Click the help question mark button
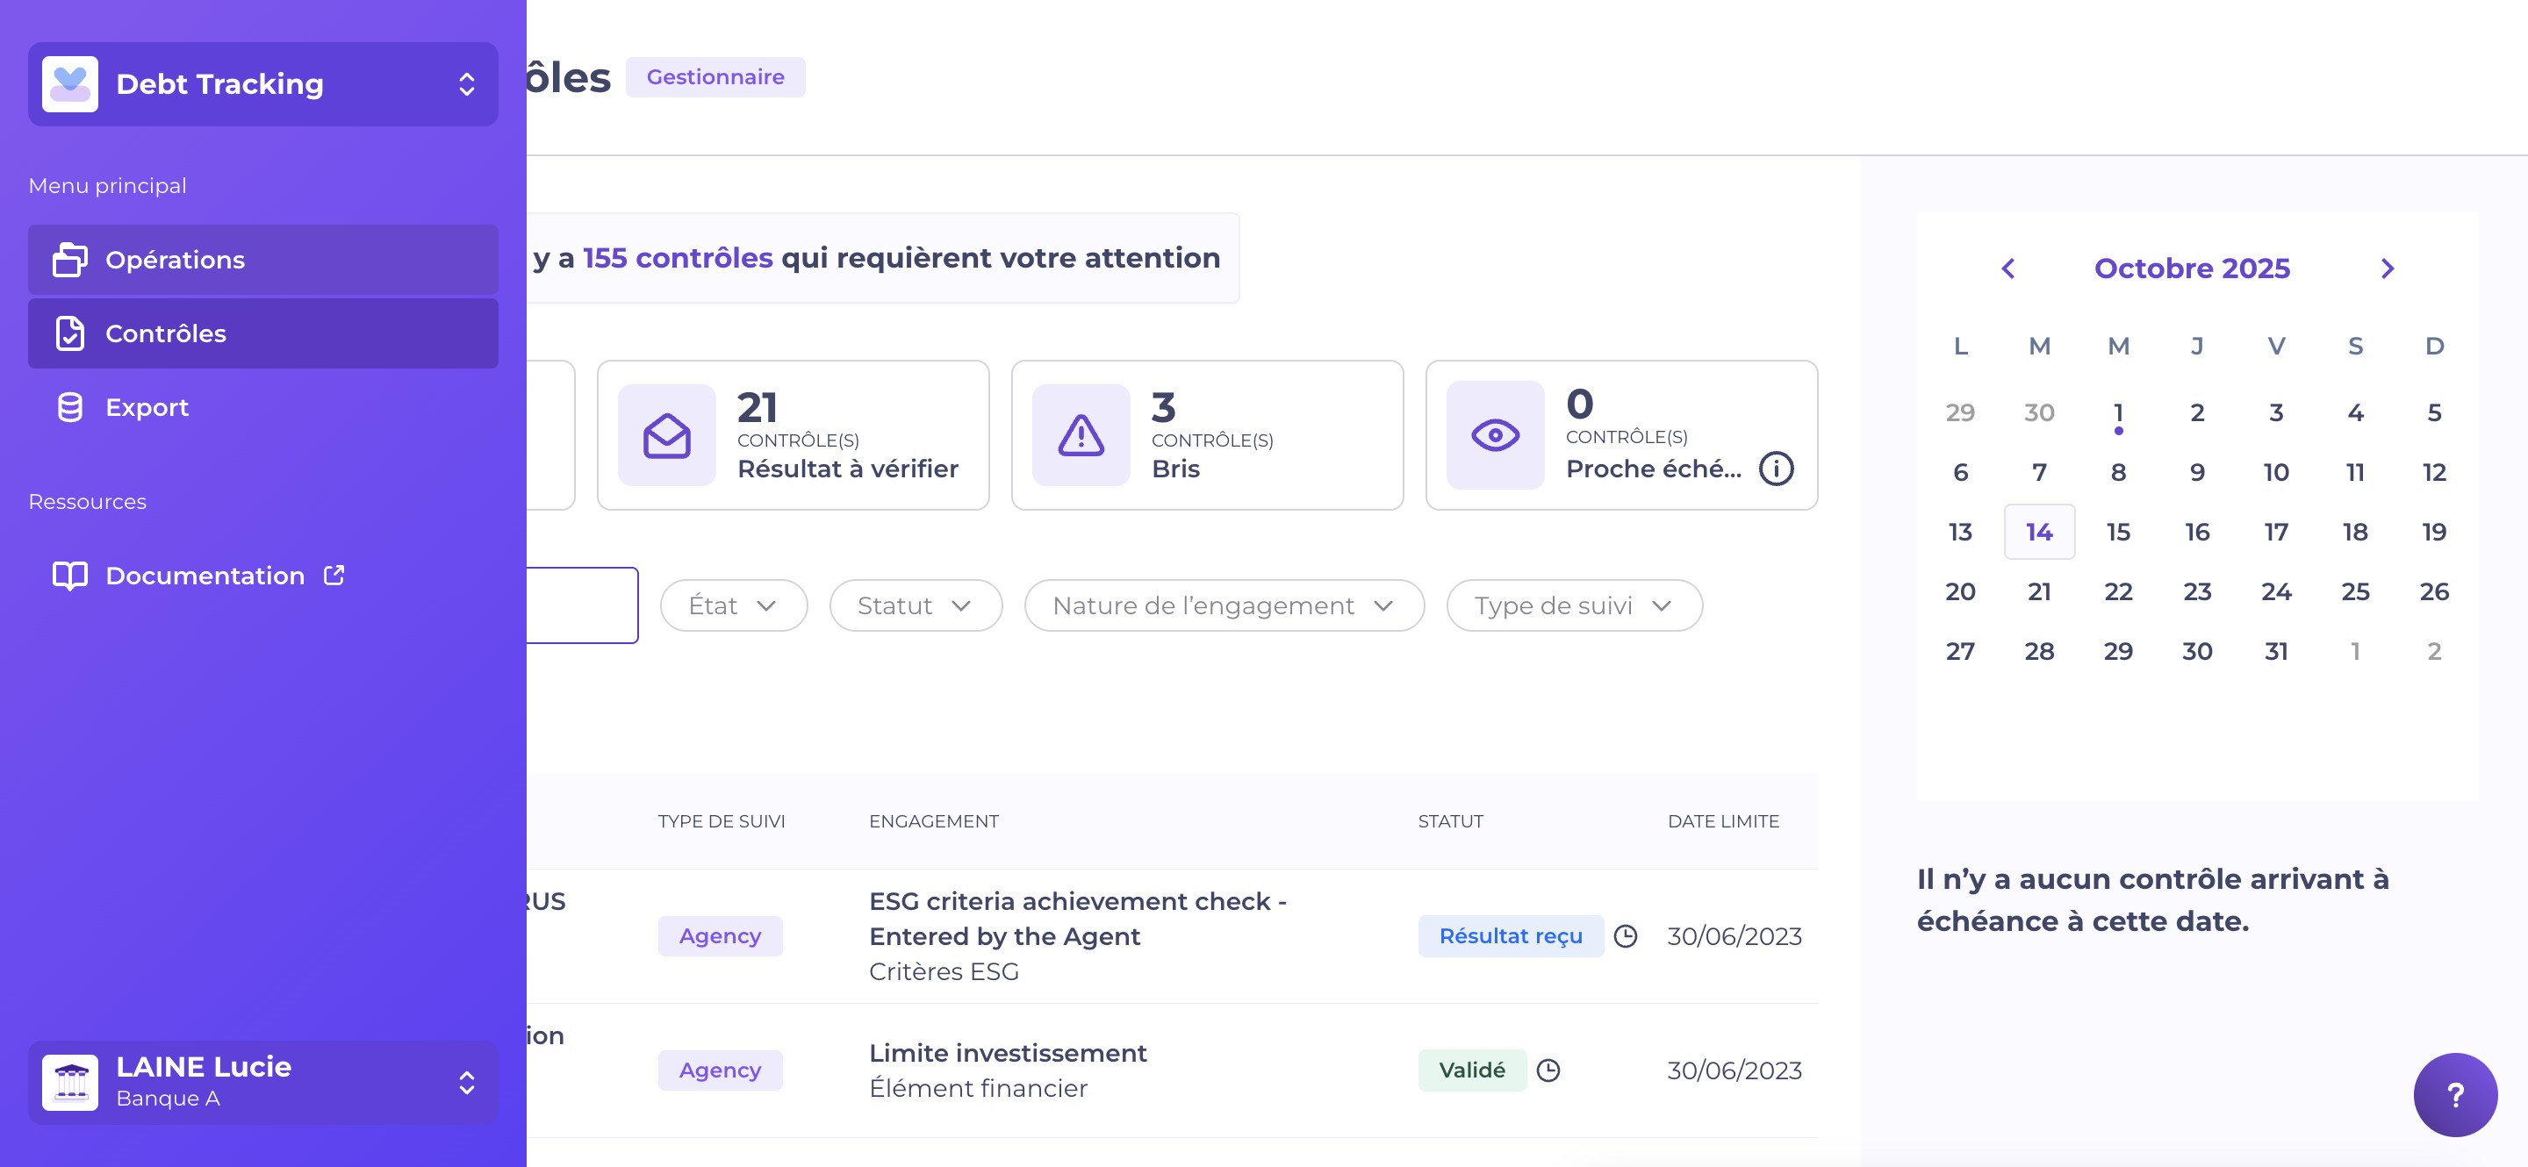 tap(2454, 1094)
